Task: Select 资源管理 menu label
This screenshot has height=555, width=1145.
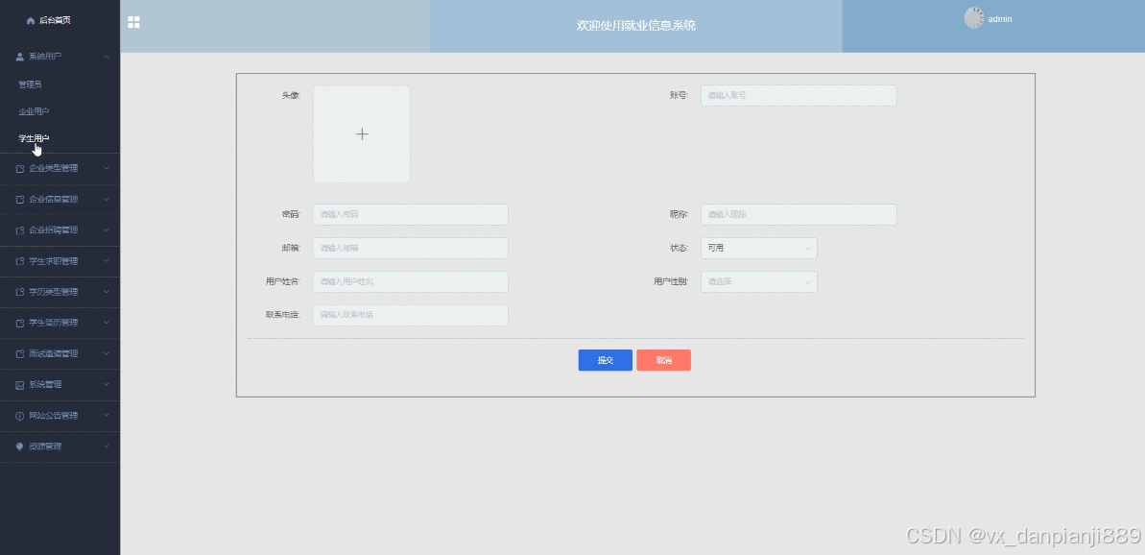Action: tap(45, 446)
